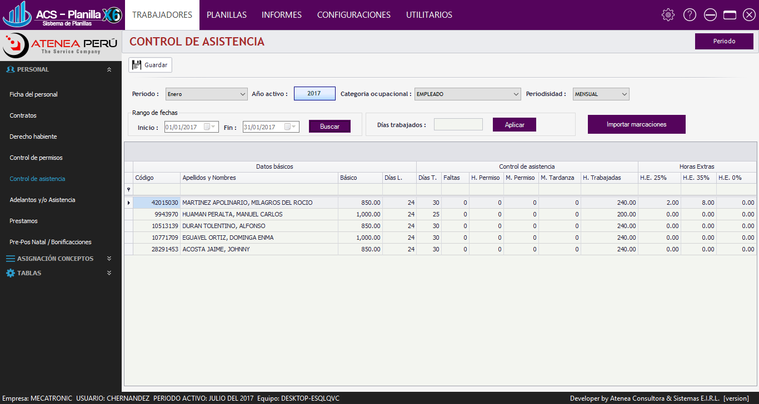Open the Categoria ocupacional dropdown
The width and height of the screenshot is (759, 404).
point(516,94)
